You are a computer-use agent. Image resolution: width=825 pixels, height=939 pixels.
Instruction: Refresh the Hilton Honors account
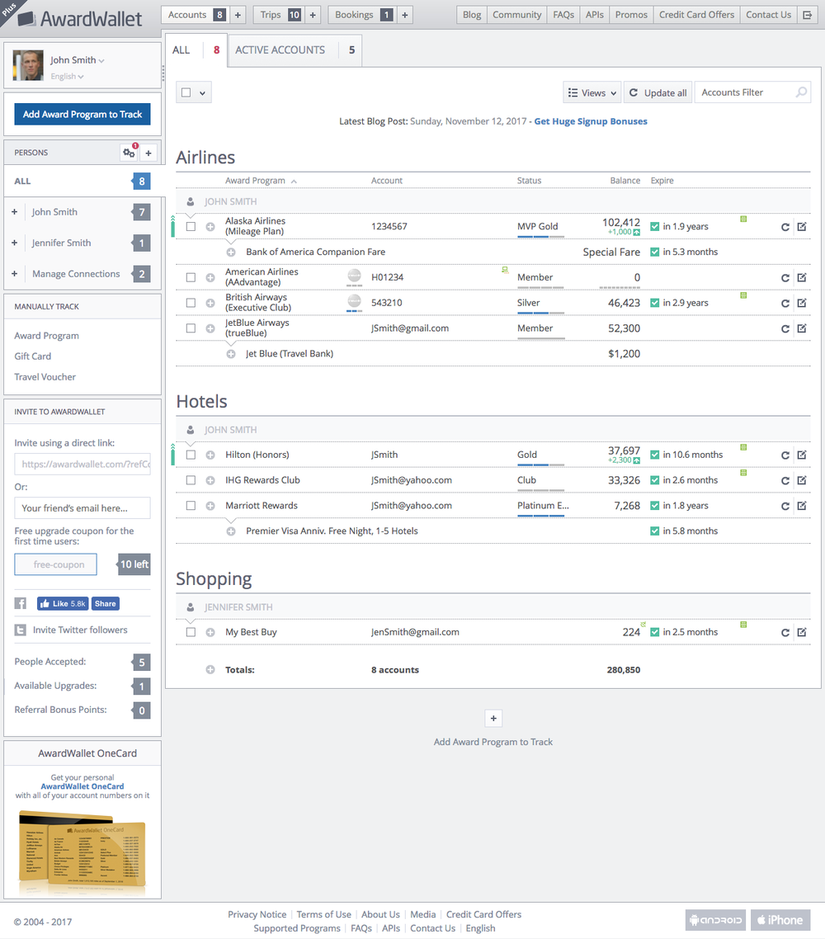[x=785, y=455]
